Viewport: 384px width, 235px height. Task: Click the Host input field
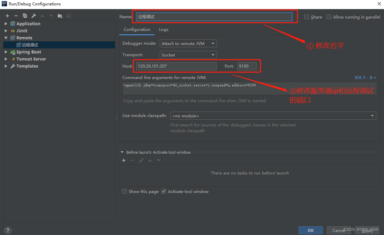pyautogui.click(x=176, y=66)
